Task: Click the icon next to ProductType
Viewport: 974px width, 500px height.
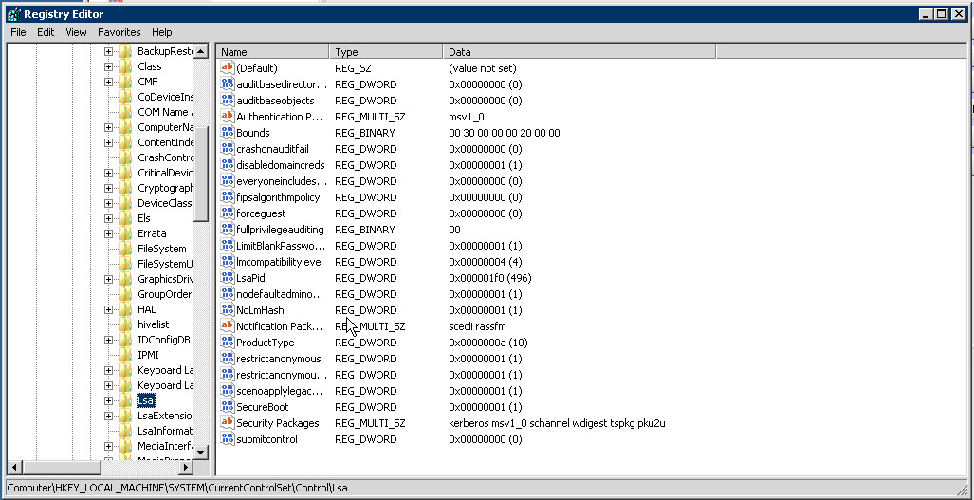Action: [228, 343]
